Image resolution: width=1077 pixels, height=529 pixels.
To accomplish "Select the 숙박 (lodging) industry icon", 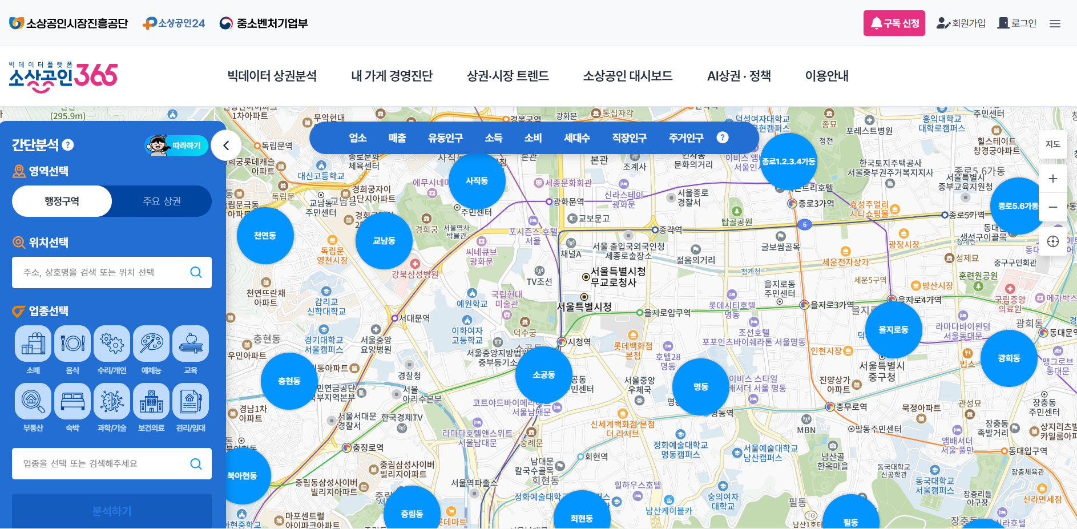I will [x=72, y=401].
